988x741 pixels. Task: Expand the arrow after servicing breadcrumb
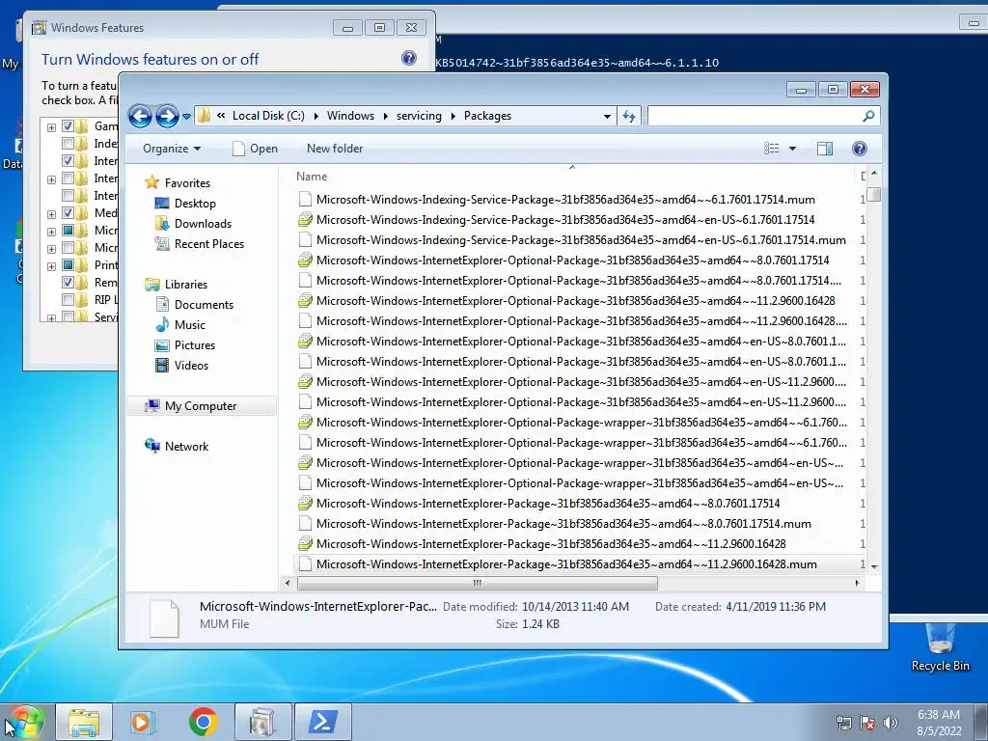[453, 117]
